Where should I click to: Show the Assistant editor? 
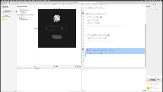point(152,3)
